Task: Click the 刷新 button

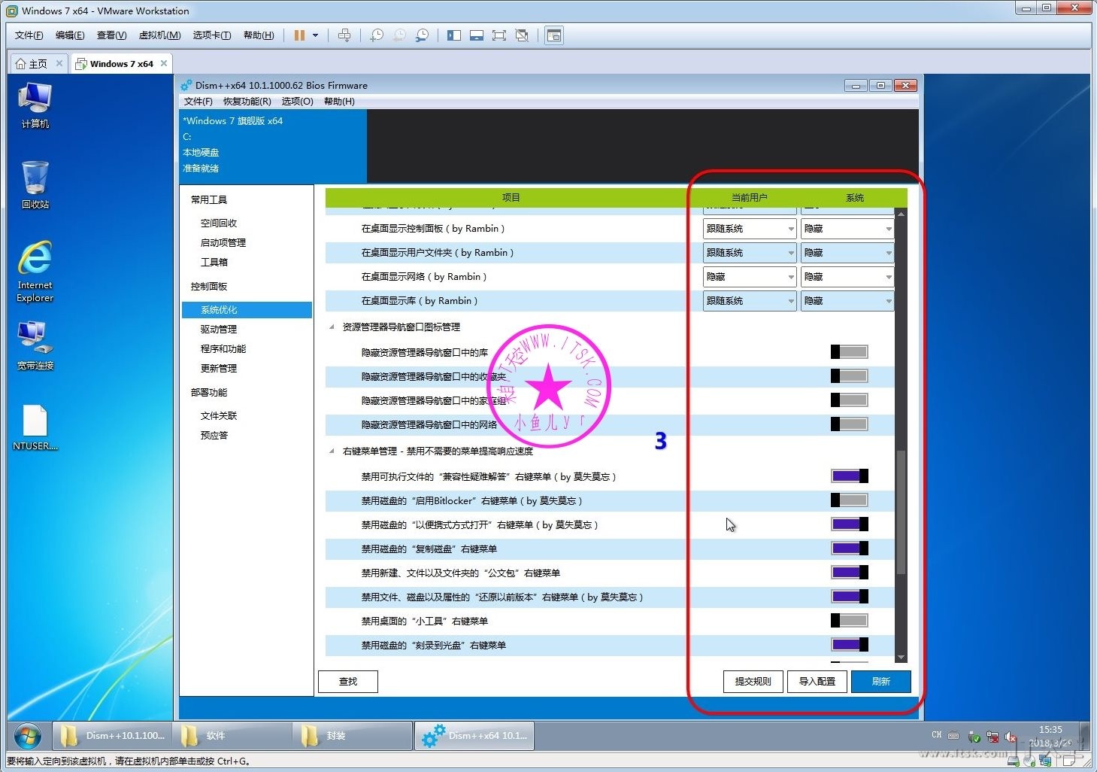Action: point(880,682)
